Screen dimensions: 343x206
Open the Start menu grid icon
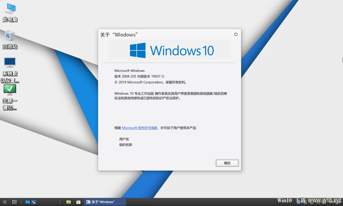[5, 202]
